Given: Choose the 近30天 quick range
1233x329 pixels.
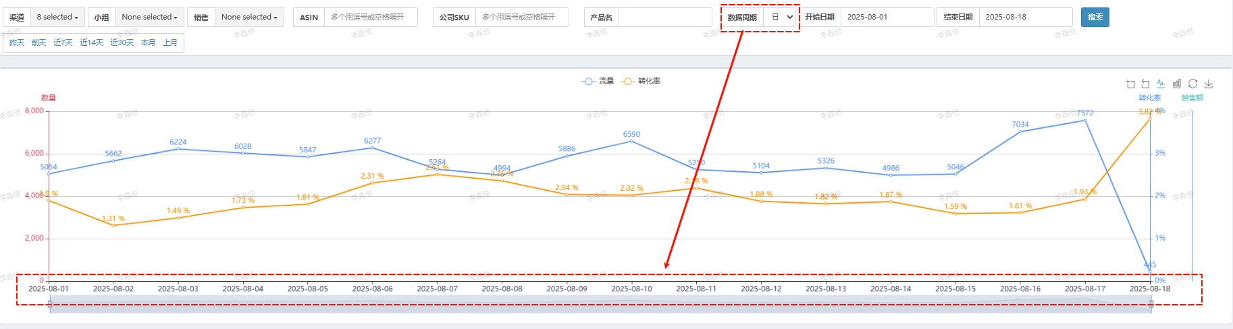Looking at the screenshot, I should [x=122, y=42].
